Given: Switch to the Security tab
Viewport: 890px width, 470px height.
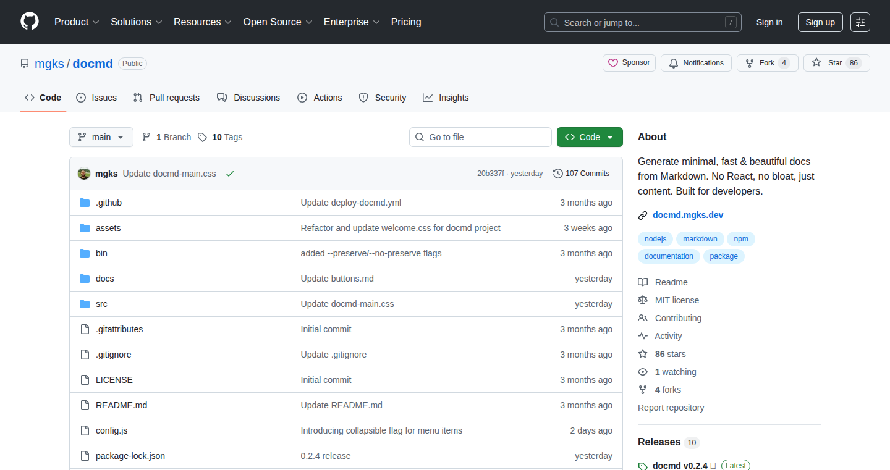Looking at the screenshot, I should [383, 98].
